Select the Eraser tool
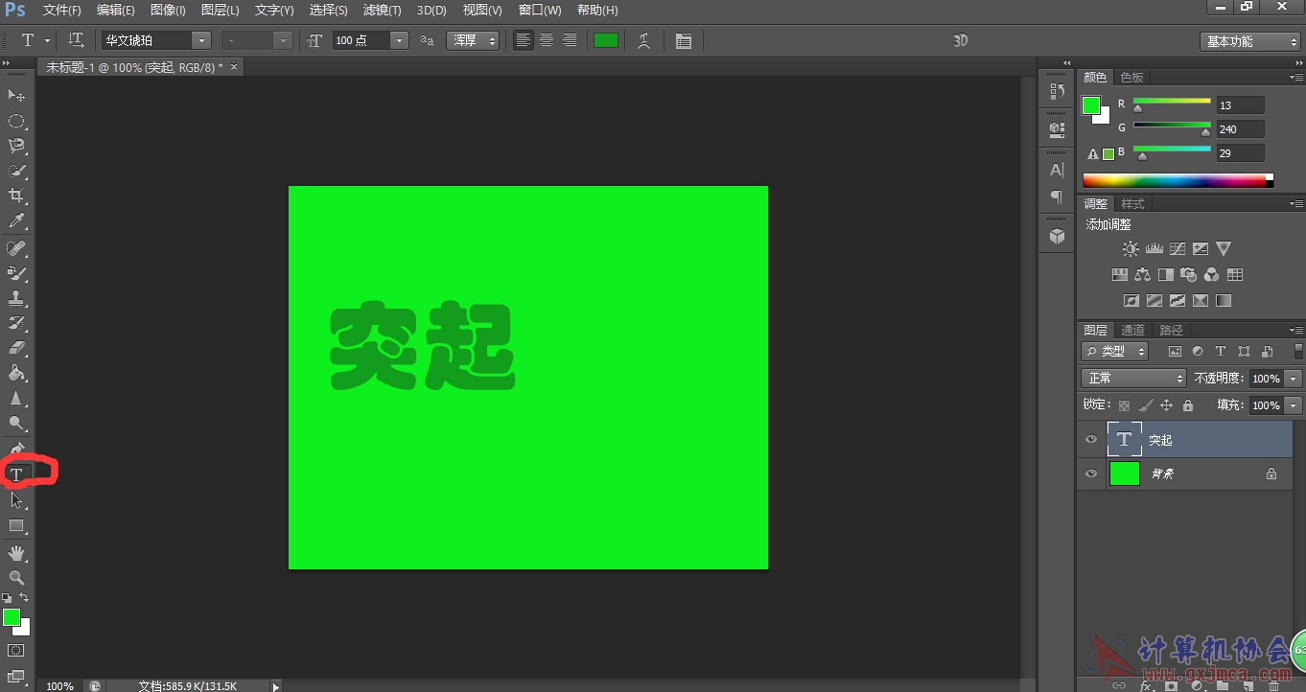The width and height of the screenshot is (1306, 692). click(16, 348)
